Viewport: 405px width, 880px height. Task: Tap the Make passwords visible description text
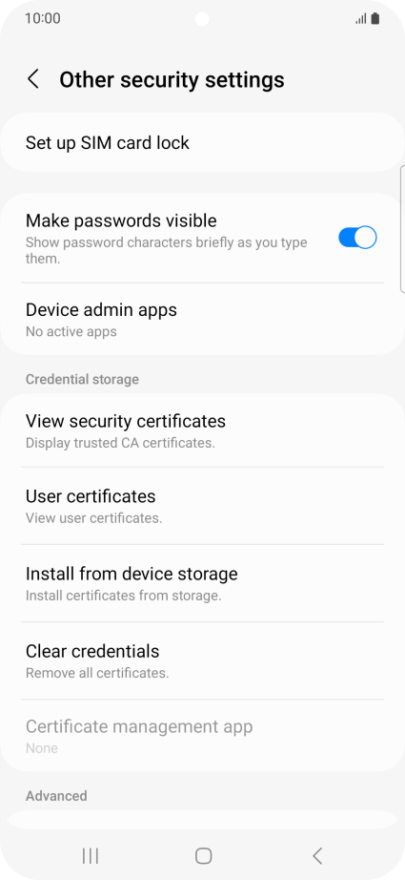click(x=167, y=250)
